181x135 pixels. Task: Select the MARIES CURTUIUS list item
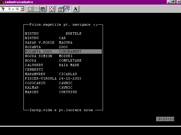coord(51,92)
